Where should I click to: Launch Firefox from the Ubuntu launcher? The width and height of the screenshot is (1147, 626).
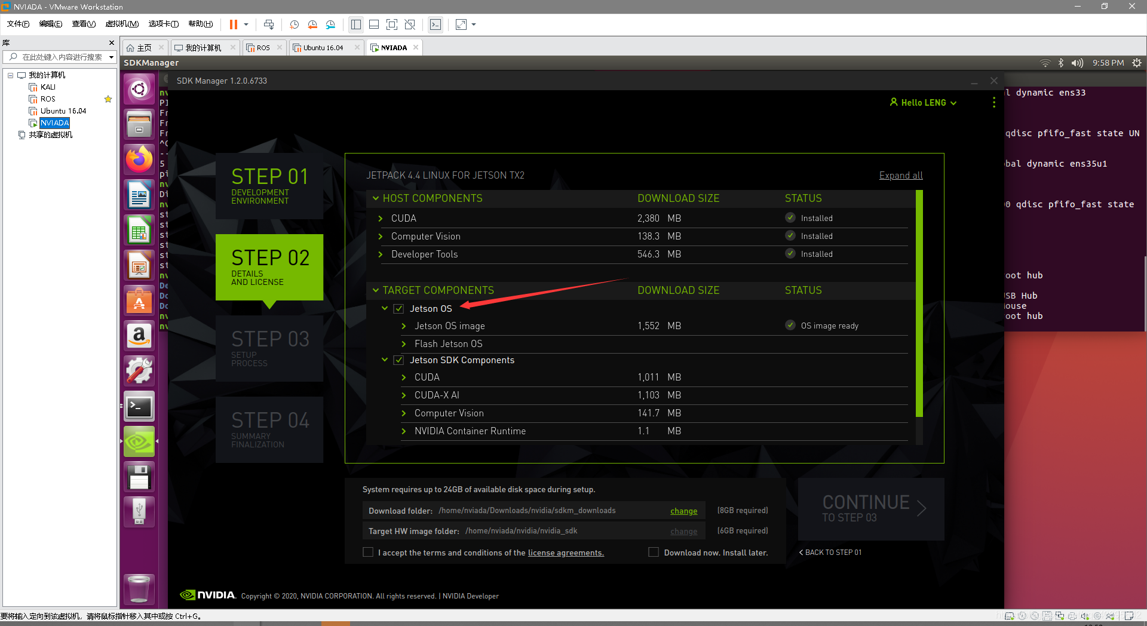139,159
